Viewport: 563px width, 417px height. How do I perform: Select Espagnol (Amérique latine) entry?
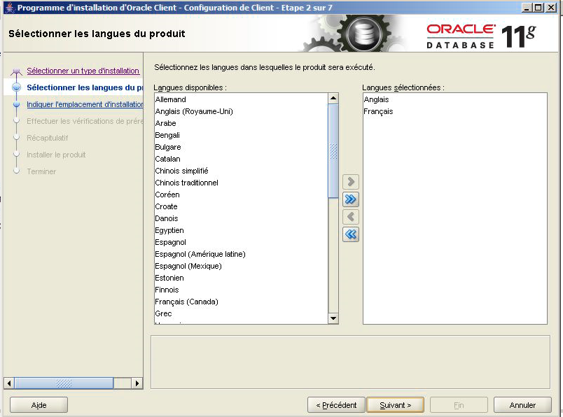coord(241,254)
